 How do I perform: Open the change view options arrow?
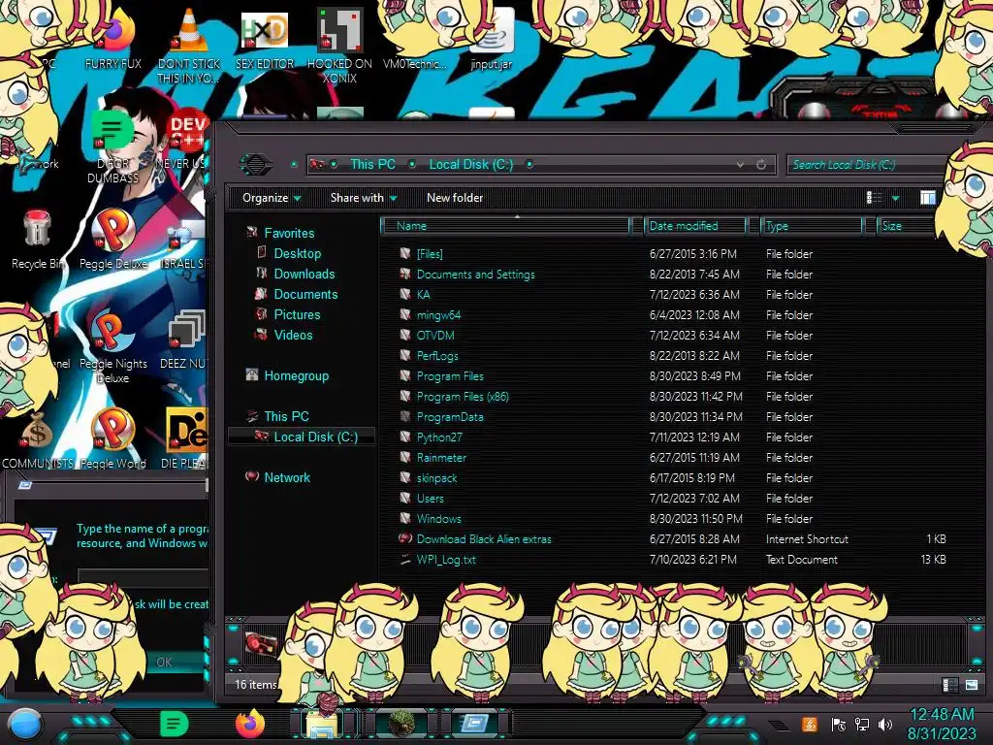[x=895, y=198]
